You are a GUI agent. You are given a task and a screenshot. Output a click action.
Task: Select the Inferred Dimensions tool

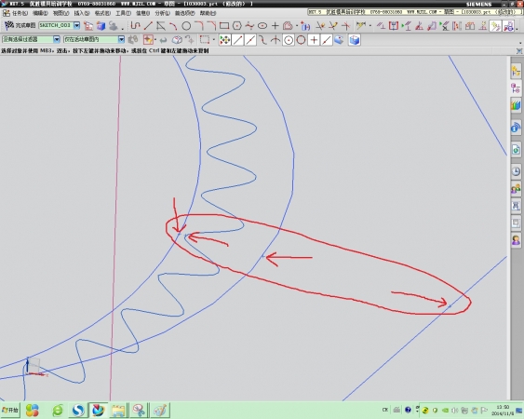[361, 25]
